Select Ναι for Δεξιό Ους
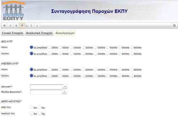 pyautogui.click(x=31, y=107)
